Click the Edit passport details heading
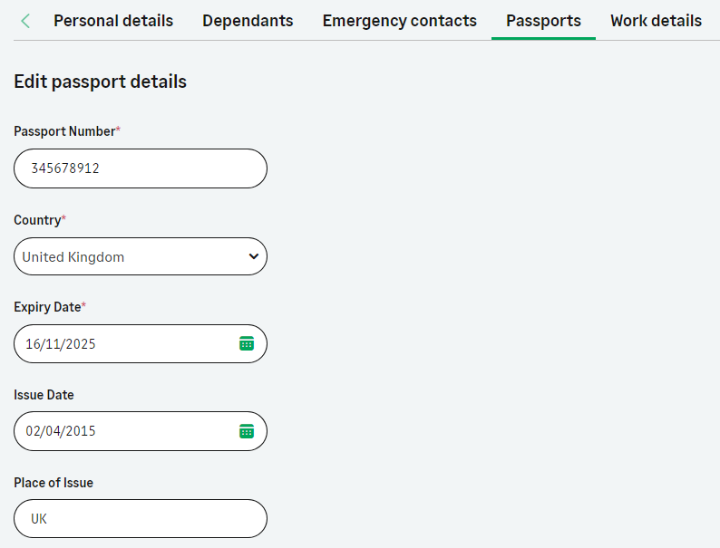The height and width of the screenshot is (548, 720). (x=100, y=82)
